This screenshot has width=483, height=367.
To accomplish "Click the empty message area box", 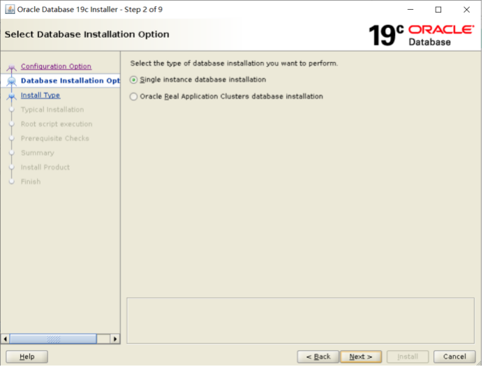I will point(300,320).
